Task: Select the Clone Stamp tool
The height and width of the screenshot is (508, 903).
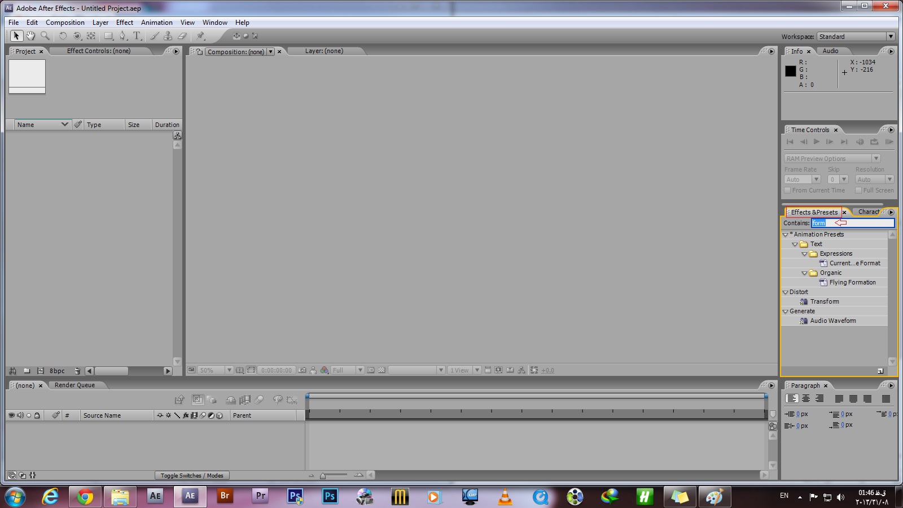Action: click(168, 36)
